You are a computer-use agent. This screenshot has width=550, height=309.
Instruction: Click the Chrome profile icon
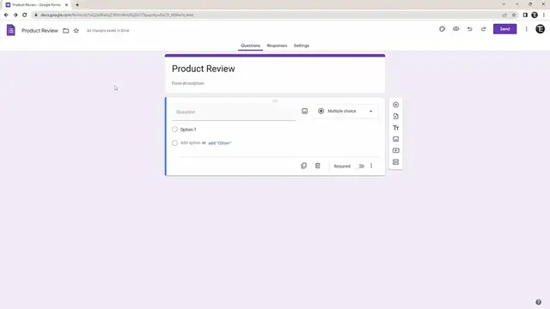[x=535, y=15]
